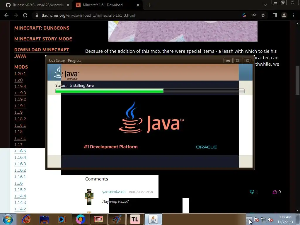300x225 pixels.
Task: Open the Mods sidebar link
Action: [21, 67]
